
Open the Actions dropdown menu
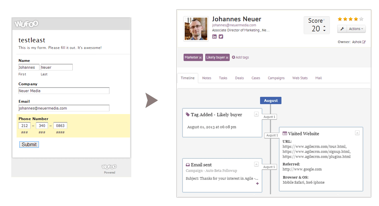pos(356,29)
